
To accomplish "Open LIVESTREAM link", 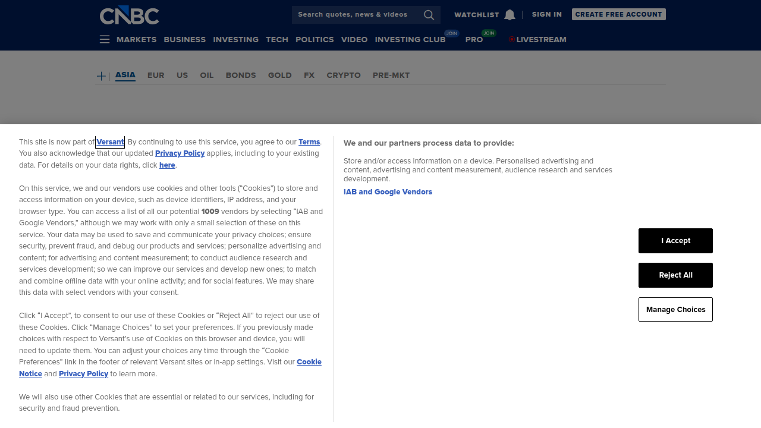I will [542, 40].
